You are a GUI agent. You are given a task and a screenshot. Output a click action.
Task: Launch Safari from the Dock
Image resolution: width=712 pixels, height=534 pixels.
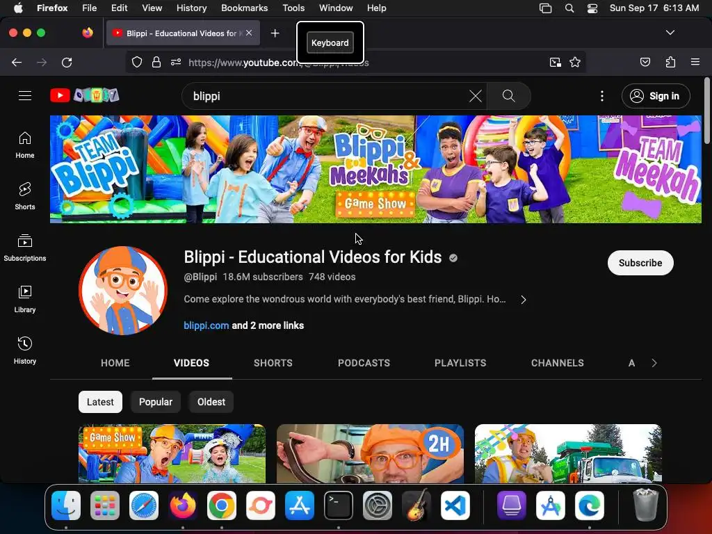point(144,505)
